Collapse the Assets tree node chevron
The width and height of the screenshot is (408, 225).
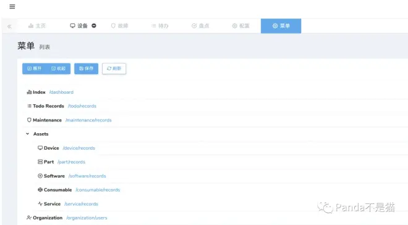pos(28,134)
